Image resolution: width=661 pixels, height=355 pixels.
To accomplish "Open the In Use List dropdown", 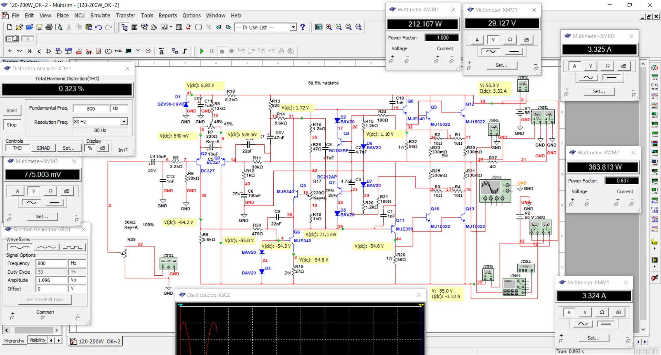I will [x=293, y=27].
